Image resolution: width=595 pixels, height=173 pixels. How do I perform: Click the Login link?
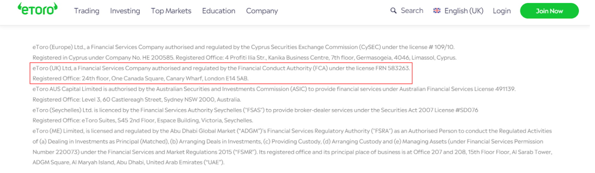point(502,11)
